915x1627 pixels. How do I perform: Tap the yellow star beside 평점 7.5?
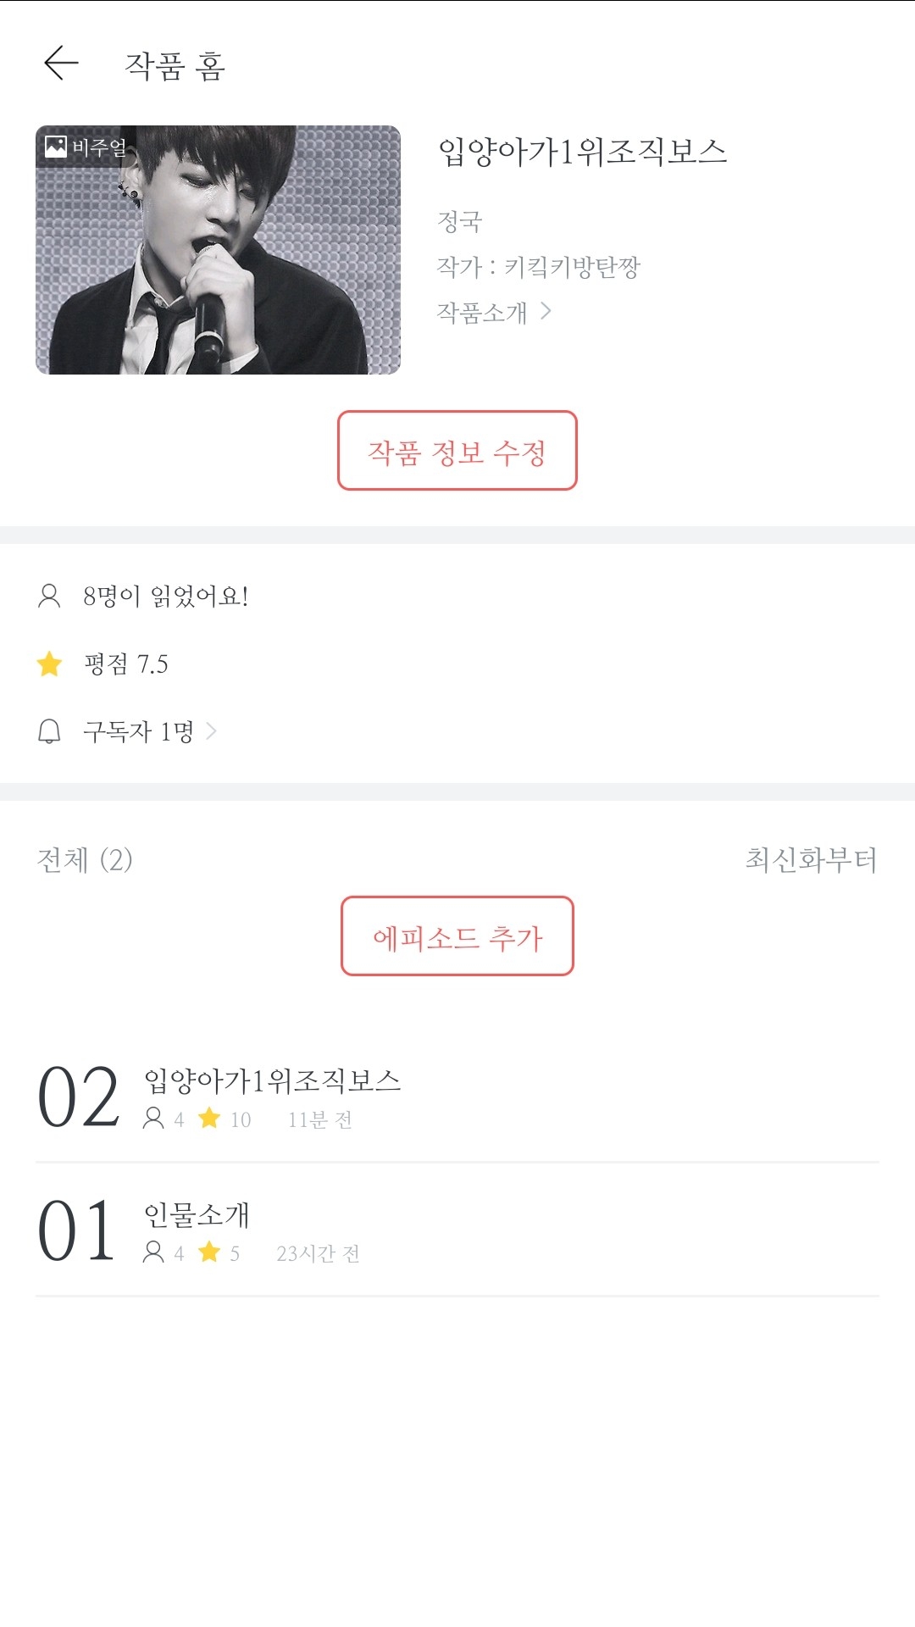(50, 664)
